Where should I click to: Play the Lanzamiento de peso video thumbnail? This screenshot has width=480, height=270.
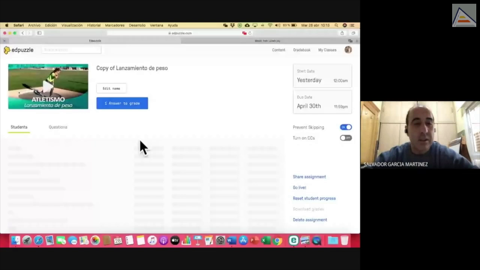click(x=48, y=86)
